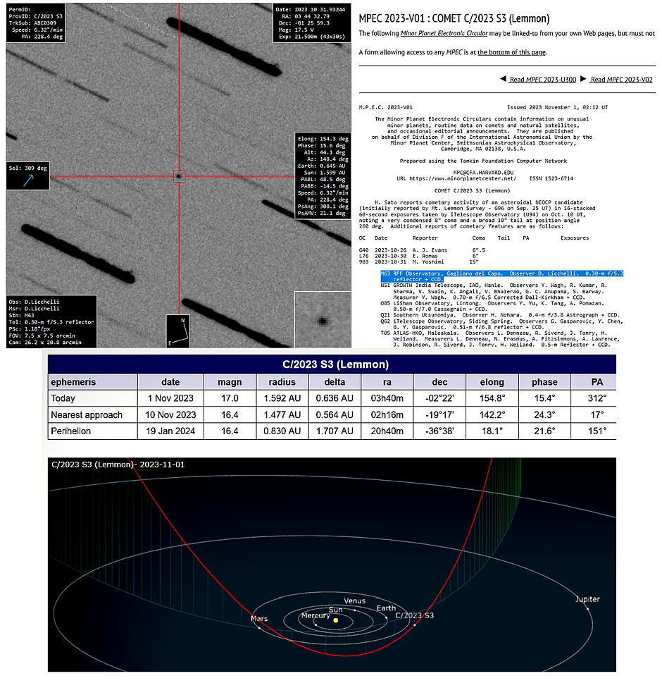Open Read MPEC 2023-U300 link
This screenshot has width=662, height=683.
[x=543, y=80]
